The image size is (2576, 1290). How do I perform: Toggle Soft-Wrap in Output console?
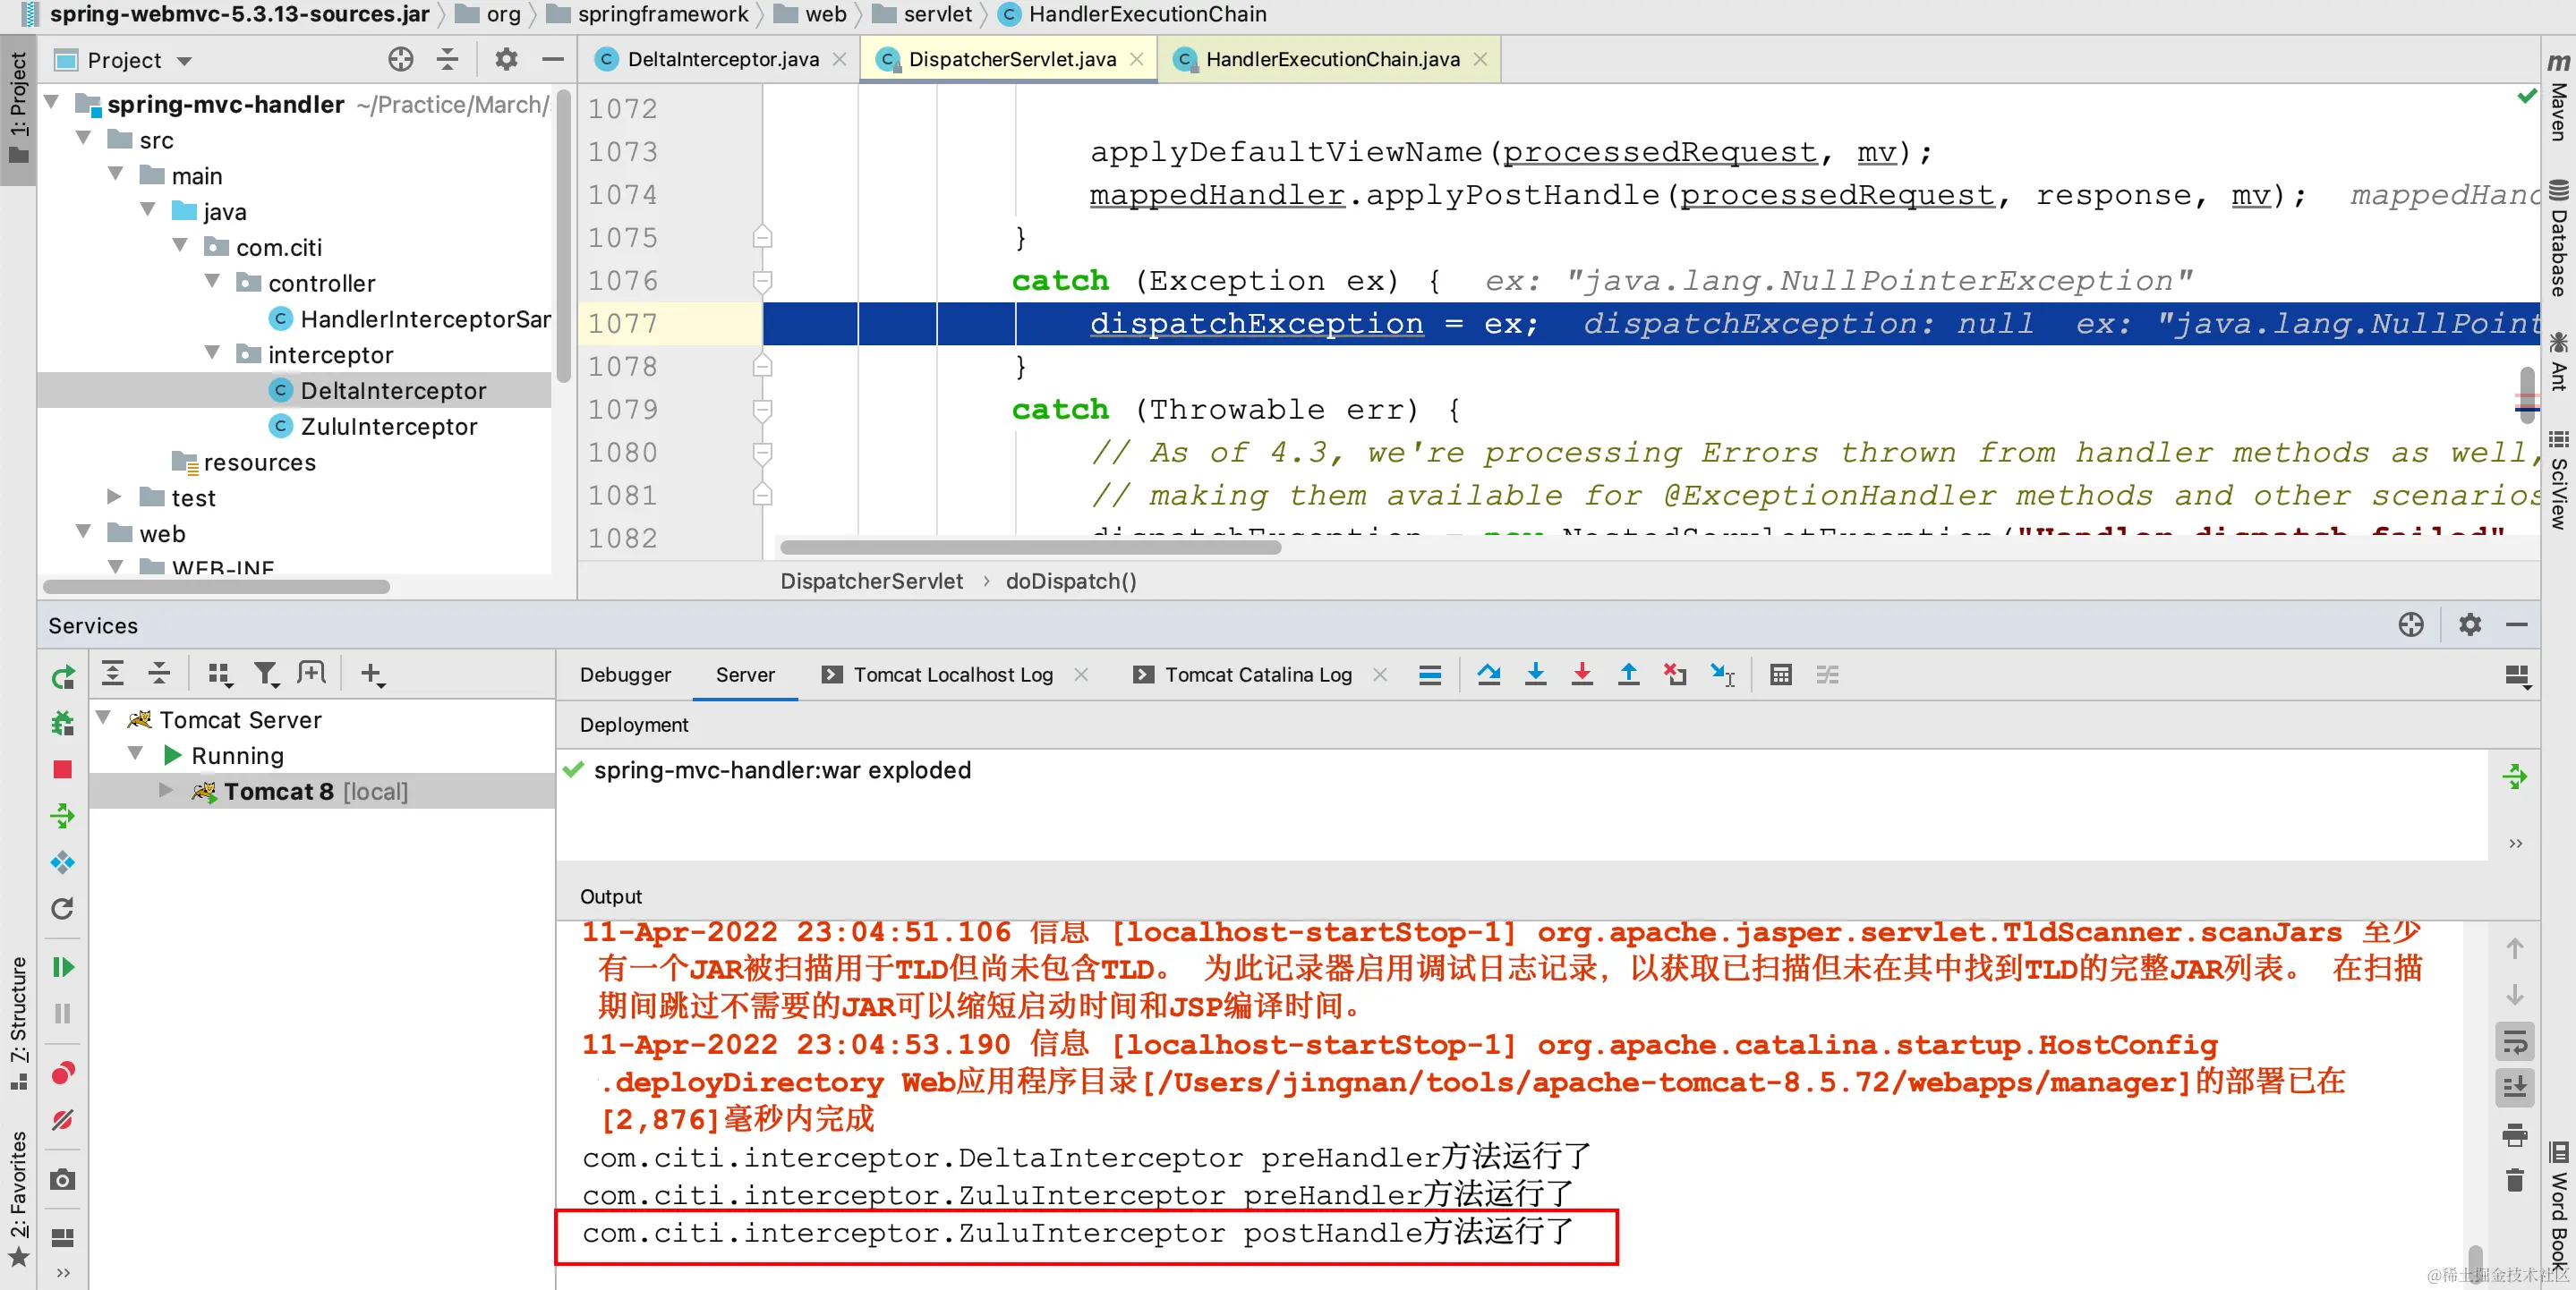[2514, 1041]
